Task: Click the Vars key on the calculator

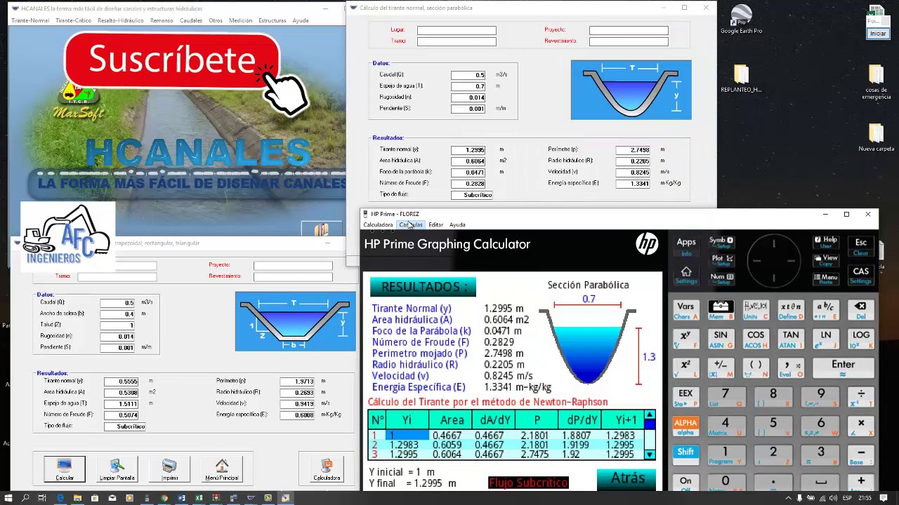Action: coord(685,309)
